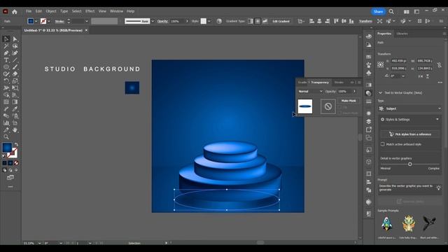Select the Rotate tool
Screen dimensions: 448x252
(6, 81)
